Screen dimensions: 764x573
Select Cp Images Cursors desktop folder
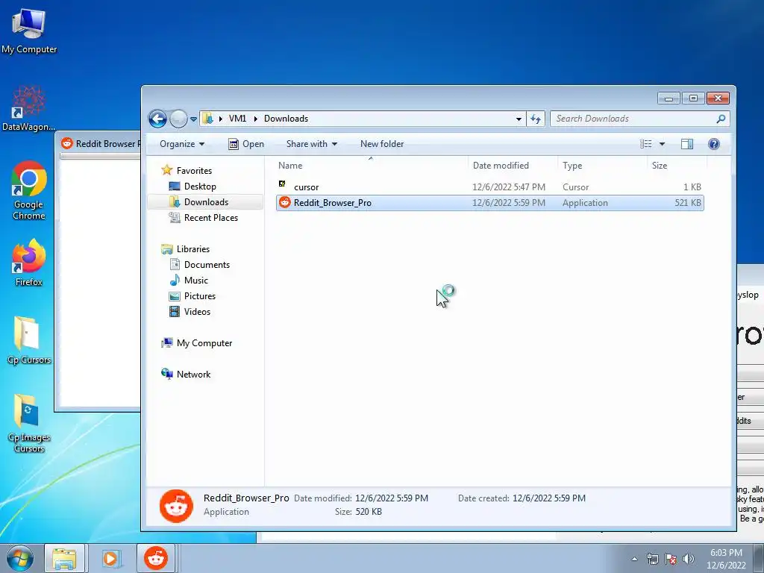[x=29, y=424]
